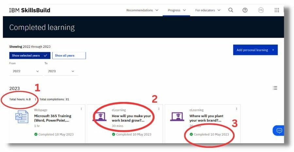Screen dimensions: 294x152
Task: Click Add personal learning button
Action: pyautogui.click(x=255, y=50)
